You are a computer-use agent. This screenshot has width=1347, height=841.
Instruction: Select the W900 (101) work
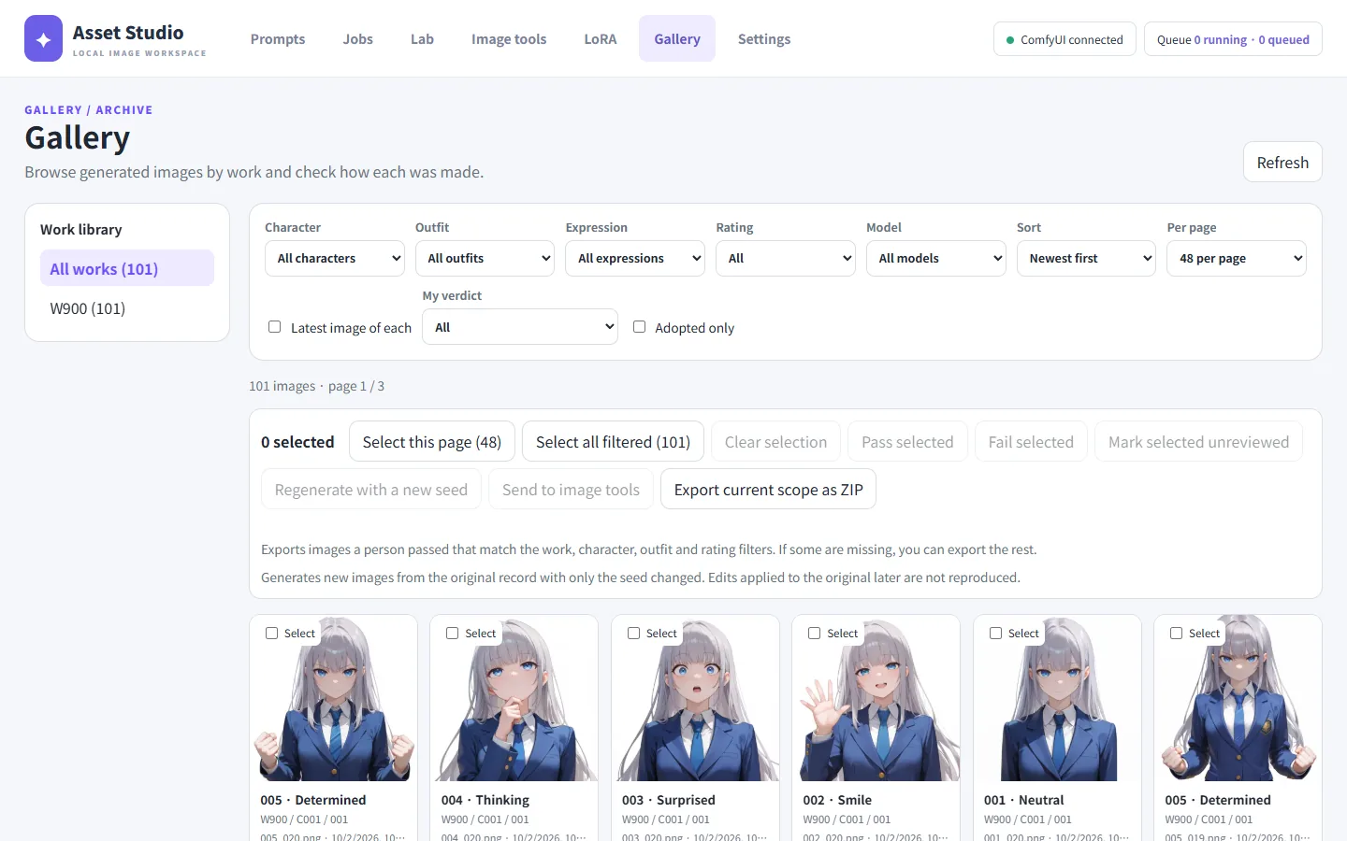(127, 307)
